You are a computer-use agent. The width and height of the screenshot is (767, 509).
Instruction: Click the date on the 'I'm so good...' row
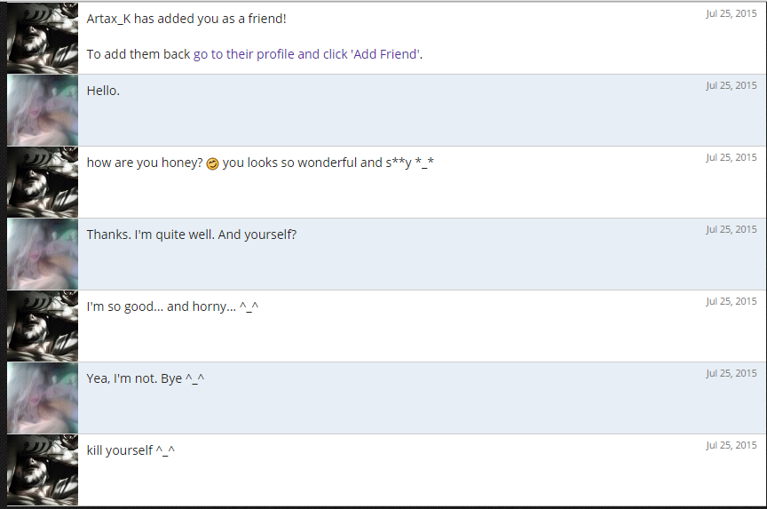[731, 301]
